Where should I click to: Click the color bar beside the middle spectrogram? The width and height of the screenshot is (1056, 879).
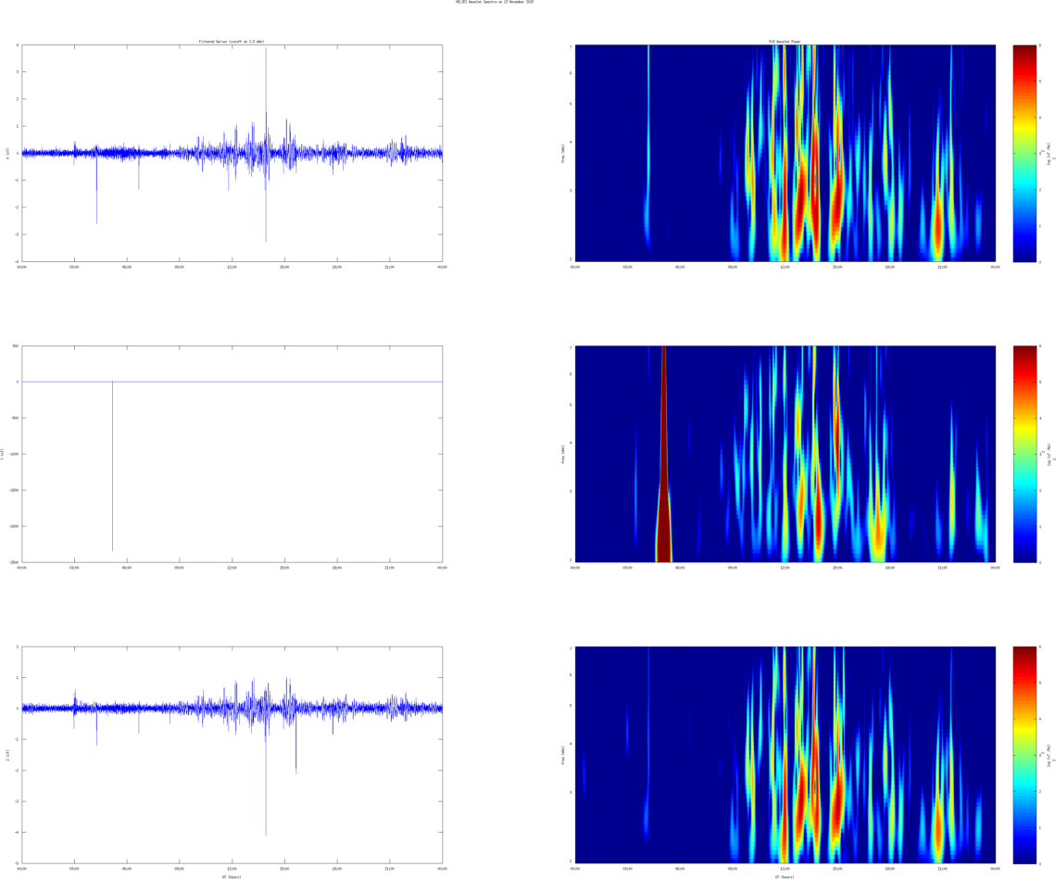click(1025, 454)
